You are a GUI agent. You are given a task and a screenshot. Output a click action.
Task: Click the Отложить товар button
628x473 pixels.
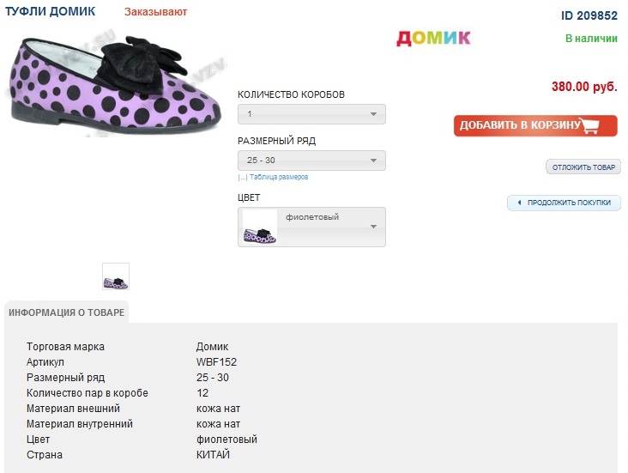click(583, 167)
